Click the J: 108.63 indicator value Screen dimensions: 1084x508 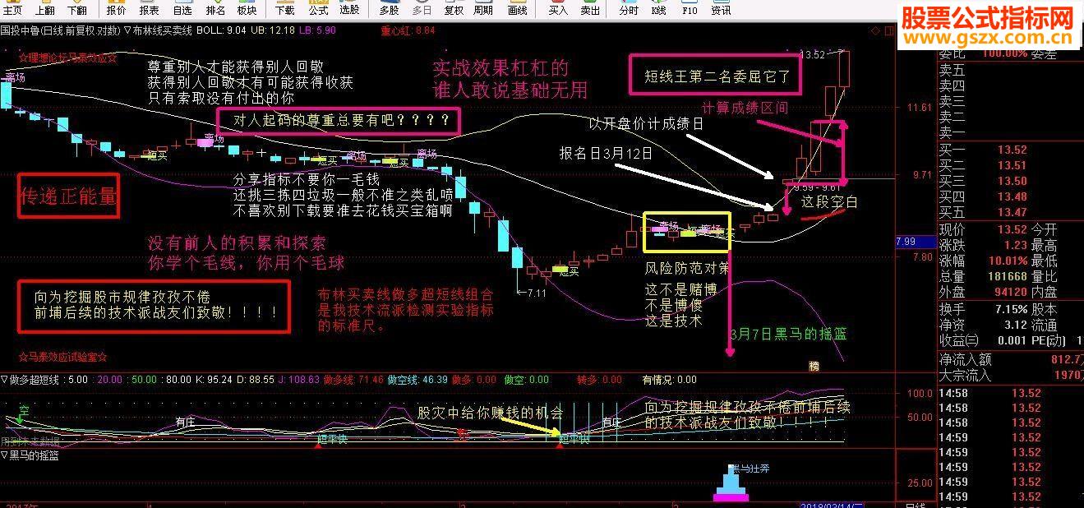click(299, 380)
